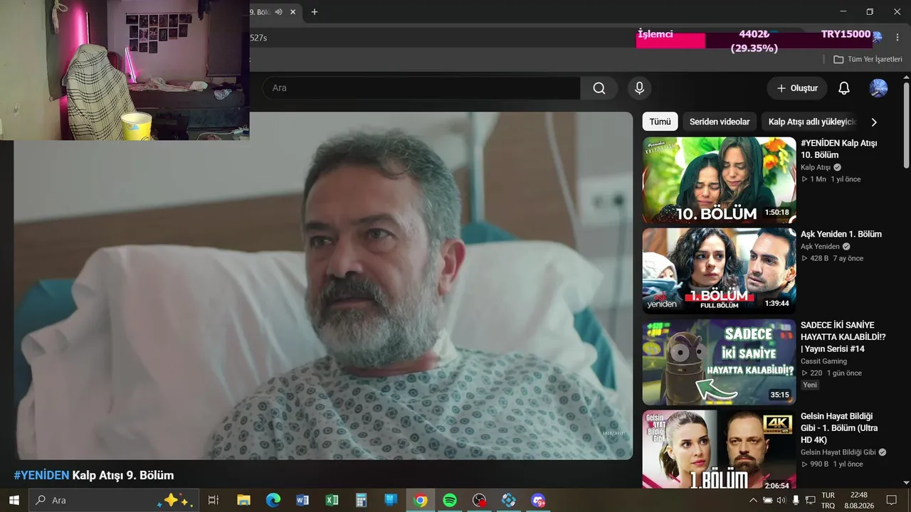The height and width of the screenshot is (512, 911).
Task: Open the YouTube account avatar menu
Action: click(x=878, y=88)
